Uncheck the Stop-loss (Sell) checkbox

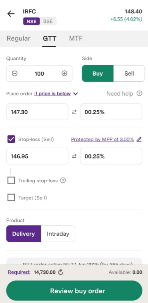(x=11, y=139)
